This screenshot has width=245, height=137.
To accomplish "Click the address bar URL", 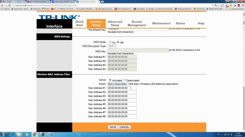I will click(x=46, y=5).
